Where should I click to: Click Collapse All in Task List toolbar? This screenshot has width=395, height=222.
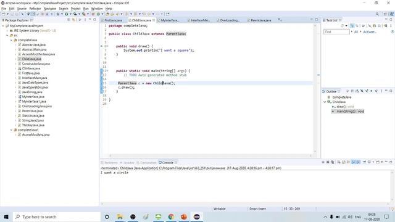pyautogui.click(x=379, y=26)
